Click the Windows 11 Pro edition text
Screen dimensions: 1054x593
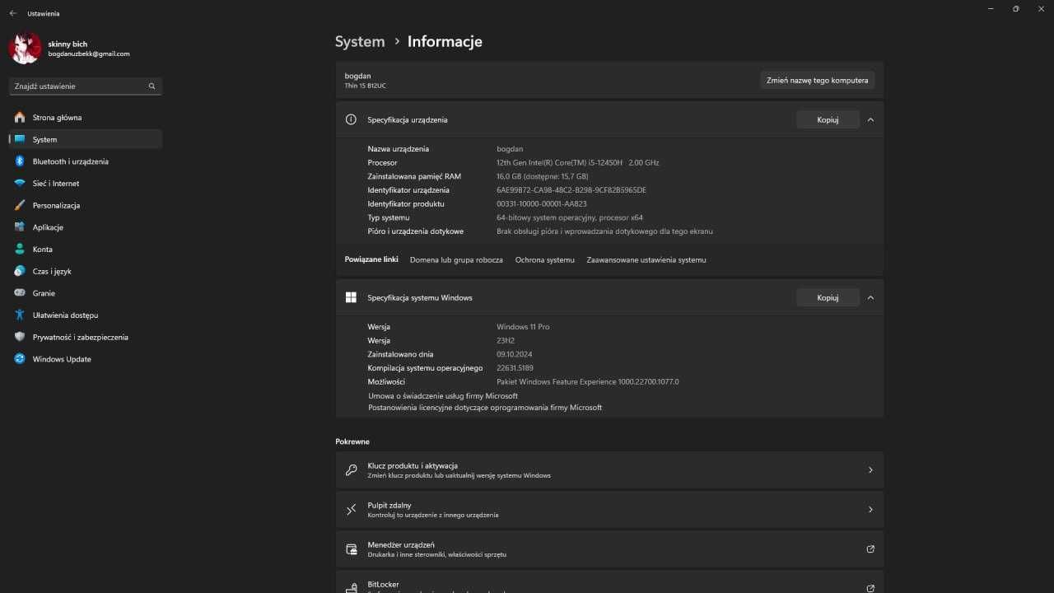click(523, 327)
